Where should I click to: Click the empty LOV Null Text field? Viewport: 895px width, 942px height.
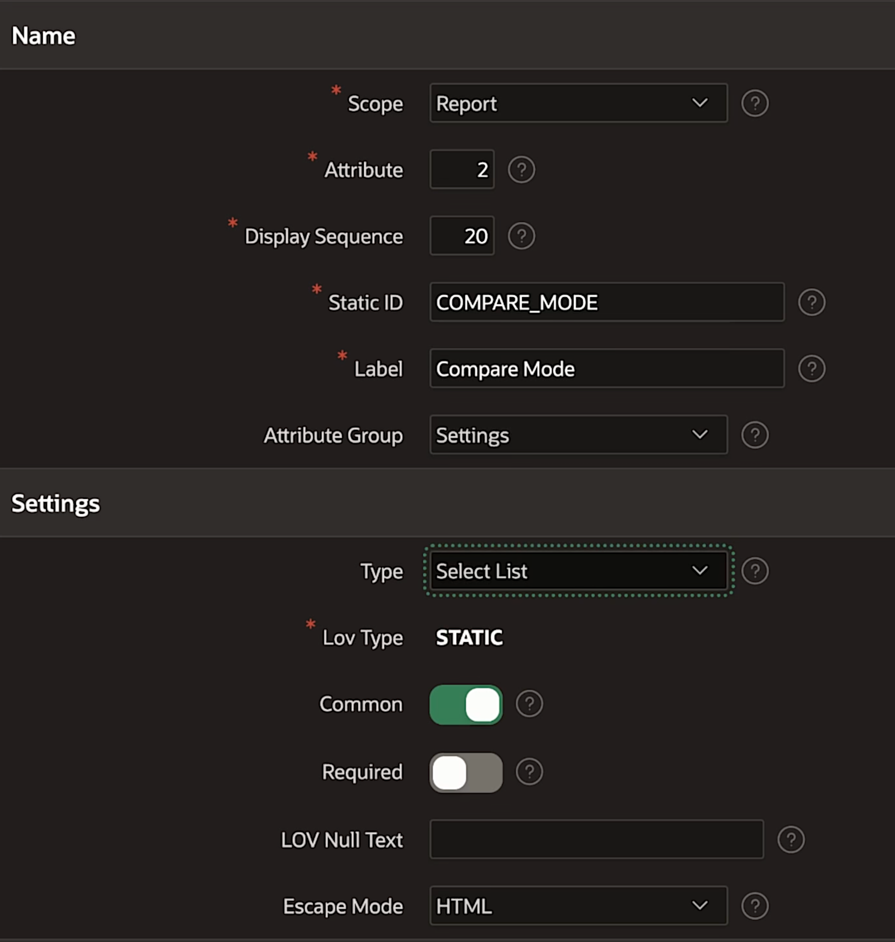(596, 839)
